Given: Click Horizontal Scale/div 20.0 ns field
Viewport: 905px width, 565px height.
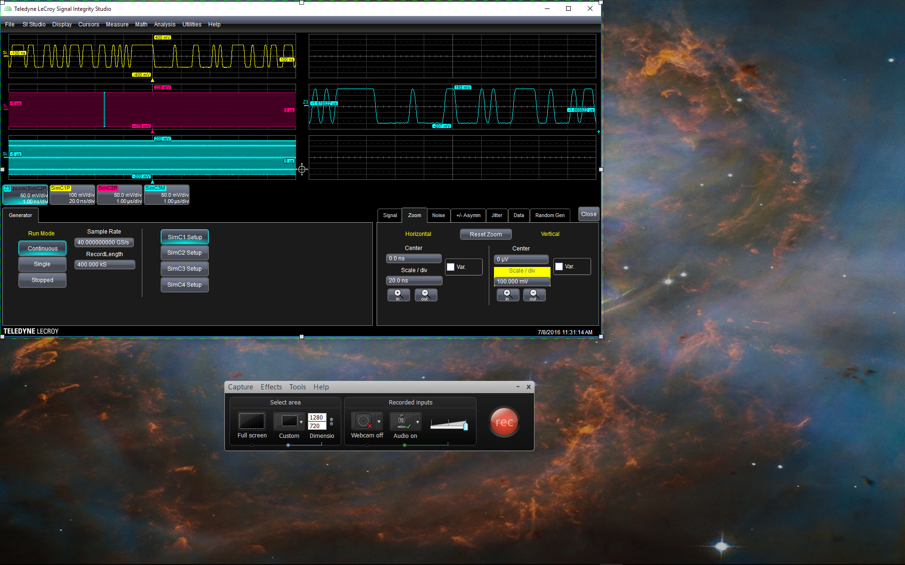Looking at the screenshot, I should pyautogui.click(x=414, y=281).
